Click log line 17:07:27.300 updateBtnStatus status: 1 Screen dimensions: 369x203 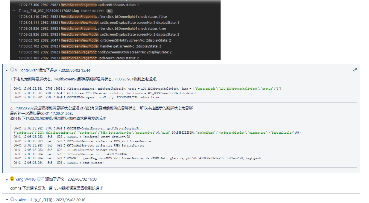(79, 5)
